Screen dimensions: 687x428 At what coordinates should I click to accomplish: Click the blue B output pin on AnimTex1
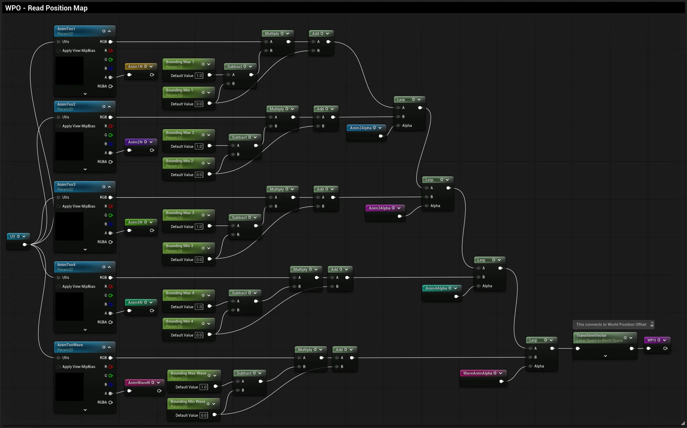coord(110,68)
